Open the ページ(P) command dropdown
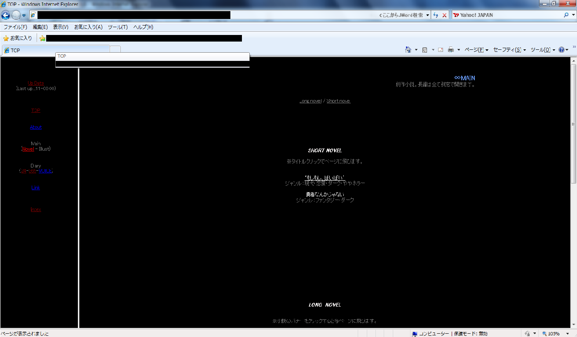This screenshot has width=577, height=337. click(x=476, y=50)
